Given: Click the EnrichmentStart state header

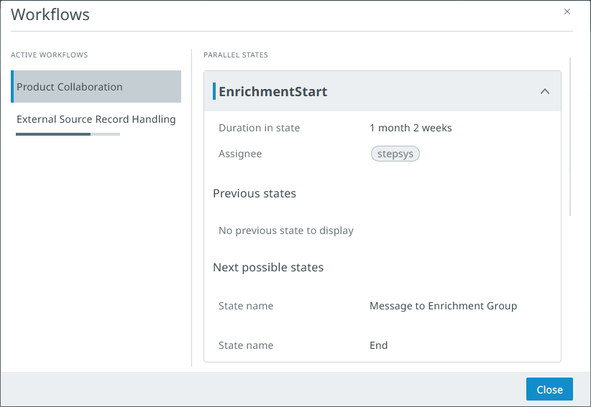Looking at the screenshot, I should coord(273,91).
